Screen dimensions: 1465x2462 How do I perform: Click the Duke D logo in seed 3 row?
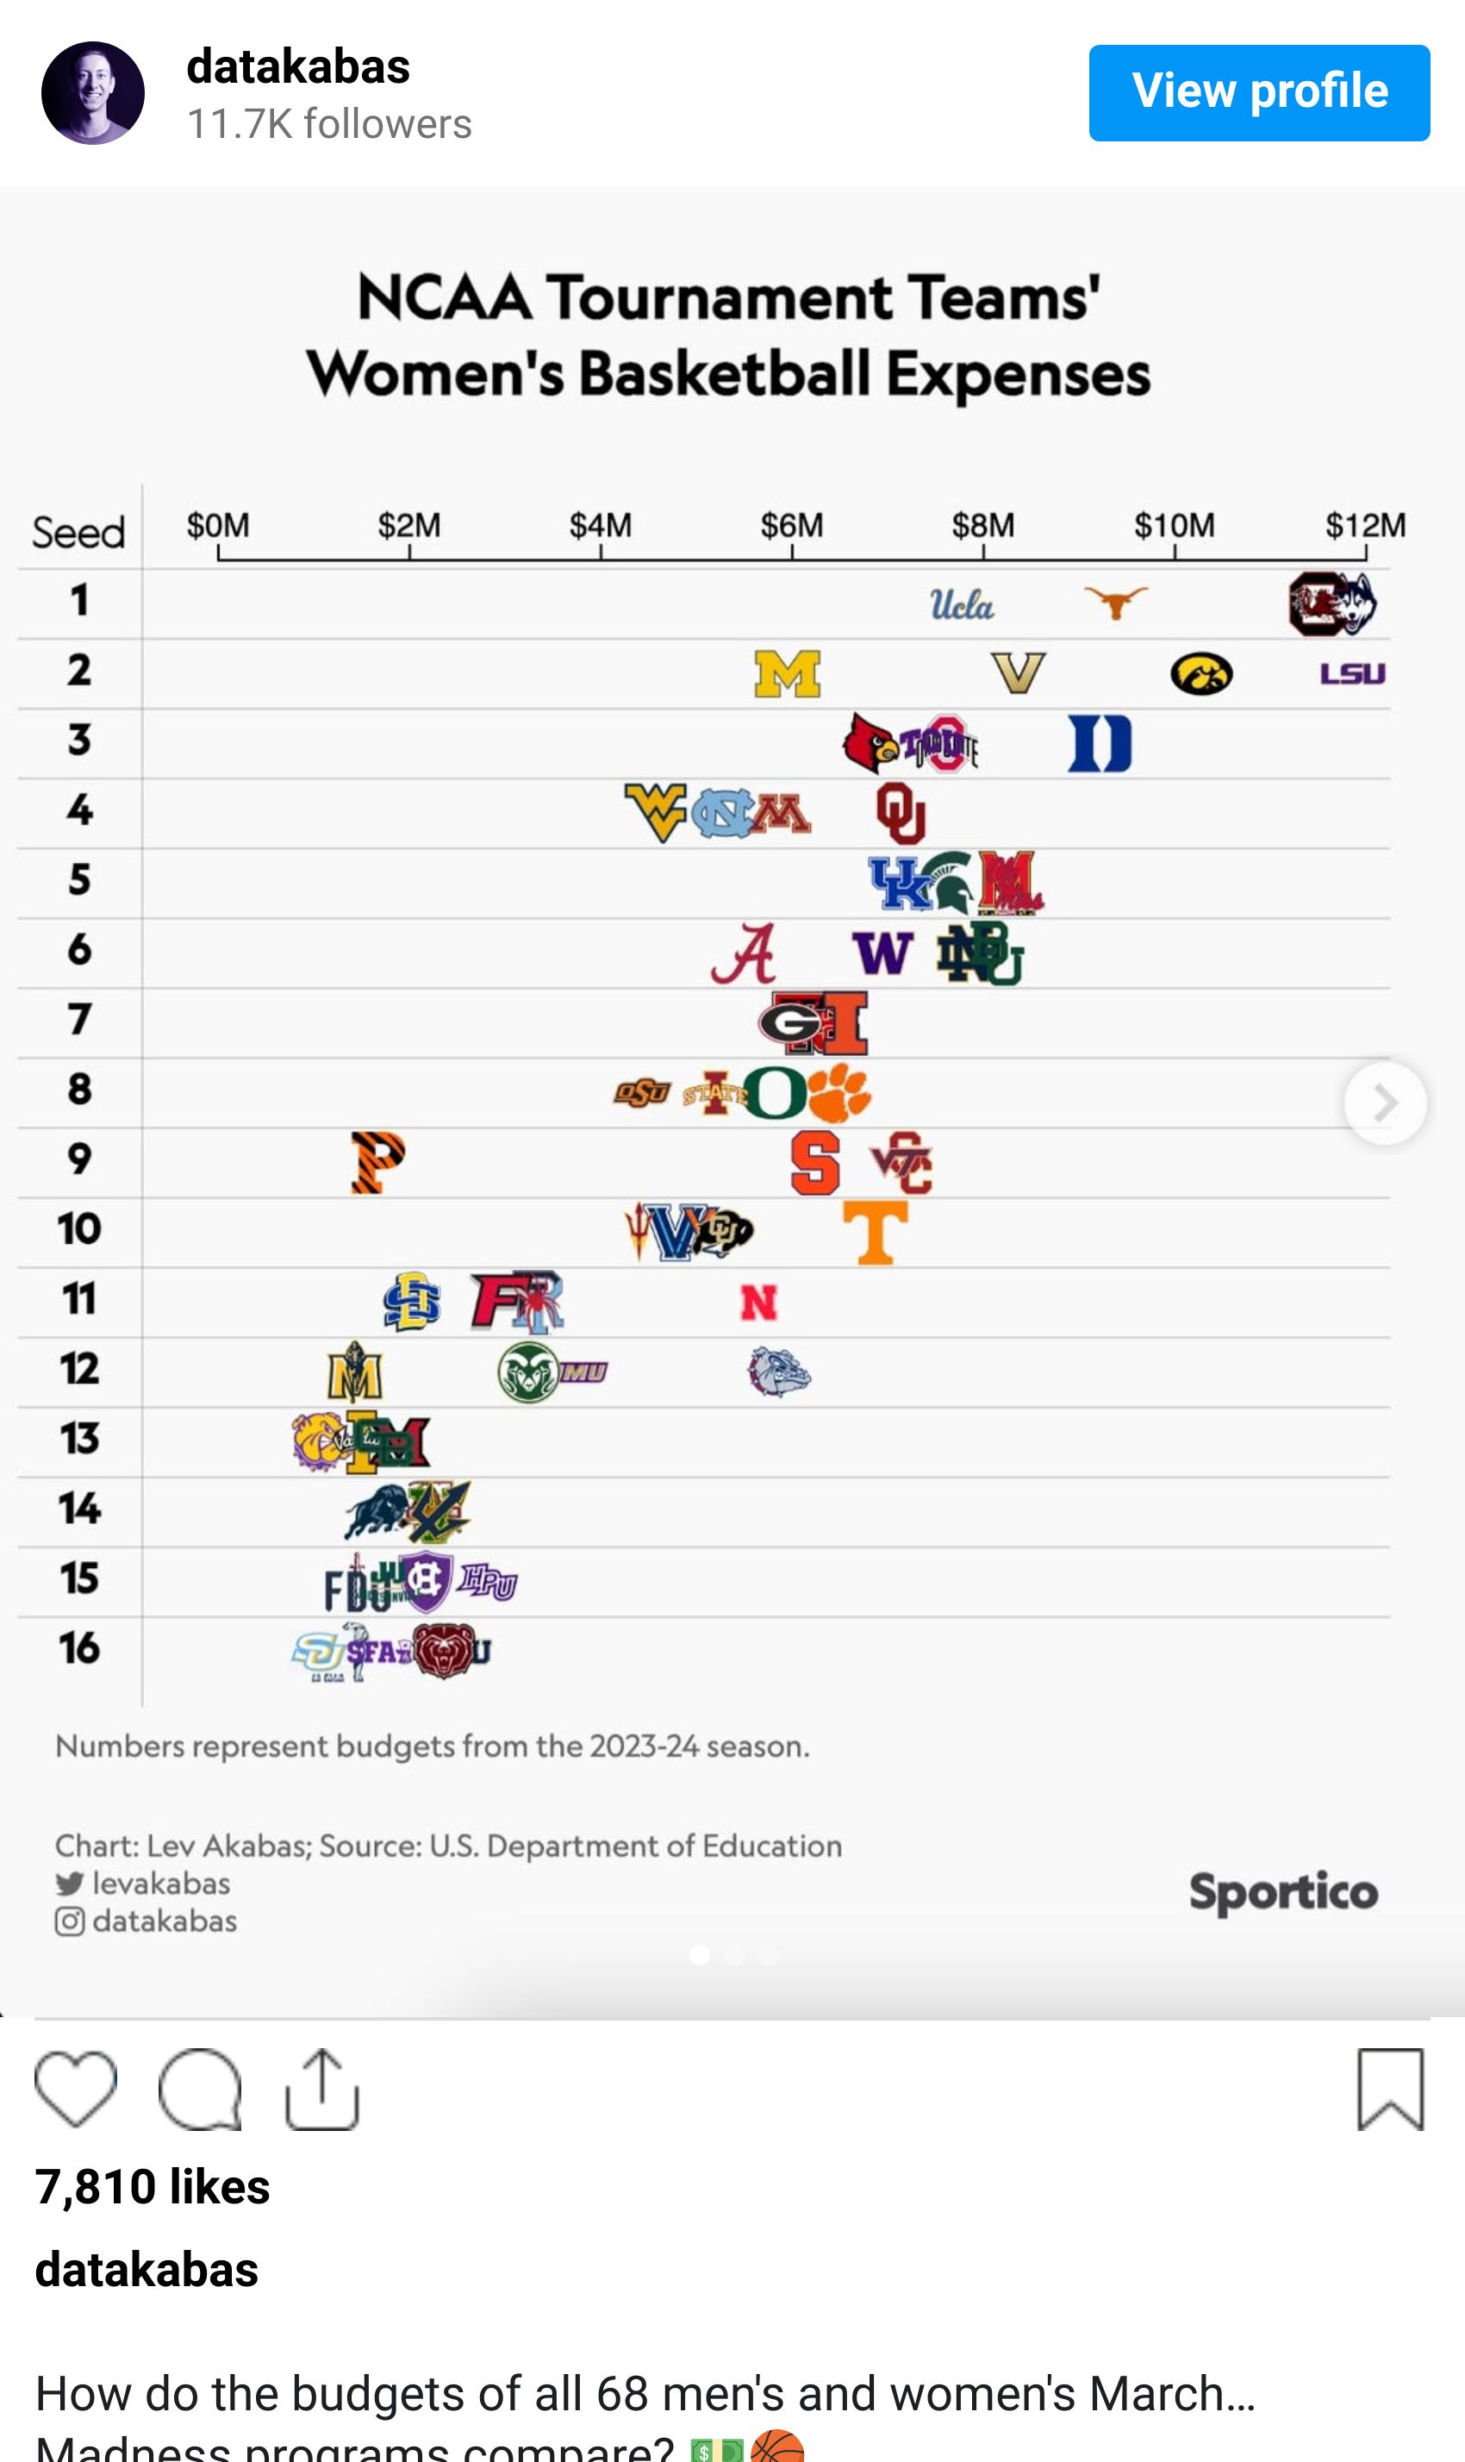[1100, 744]
